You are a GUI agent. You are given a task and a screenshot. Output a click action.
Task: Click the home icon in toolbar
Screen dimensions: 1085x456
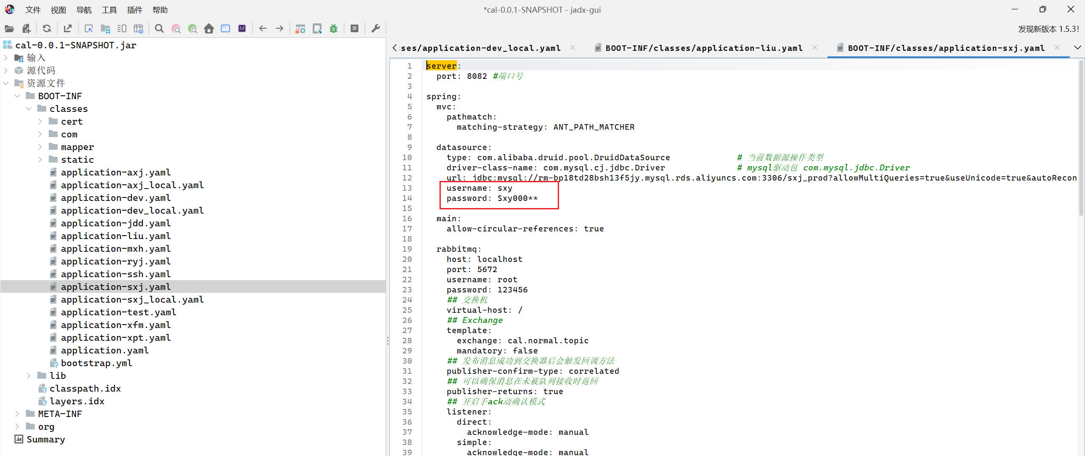[209, 29]
